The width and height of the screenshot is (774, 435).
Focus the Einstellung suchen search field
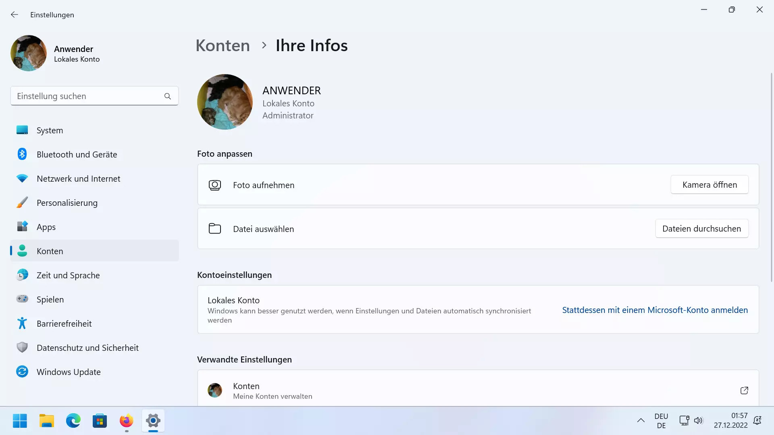[x=94, y=96]
